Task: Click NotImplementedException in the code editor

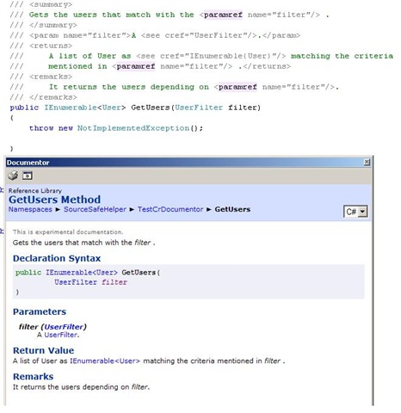Action: click(133, 128)
